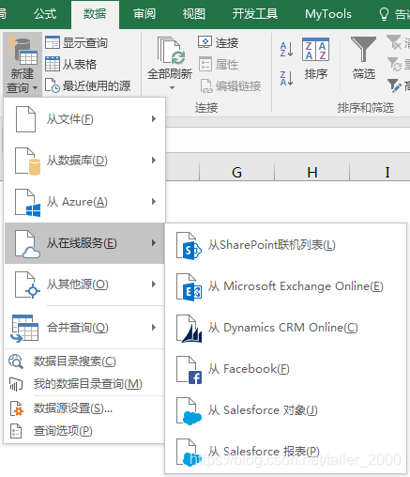Click the 从表格 button label
Image resolution: width=410 pixels, height=477 pixels.
[x=80, y=64]
